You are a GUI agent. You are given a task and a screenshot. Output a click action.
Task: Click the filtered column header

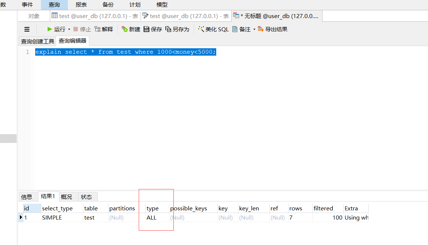click(328, 208)
